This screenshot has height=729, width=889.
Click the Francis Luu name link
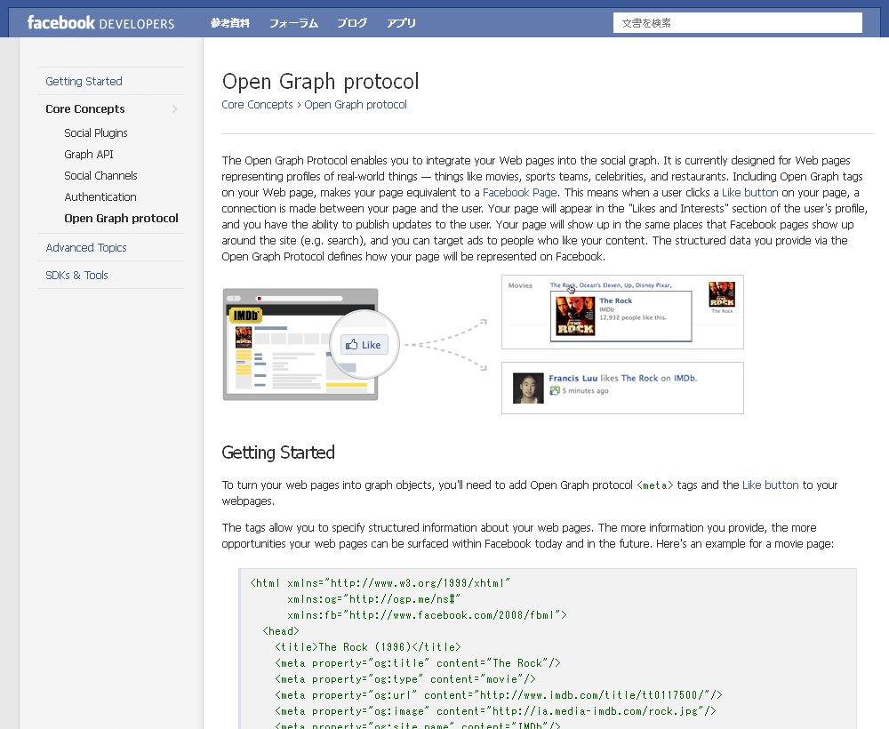(573, 378)
